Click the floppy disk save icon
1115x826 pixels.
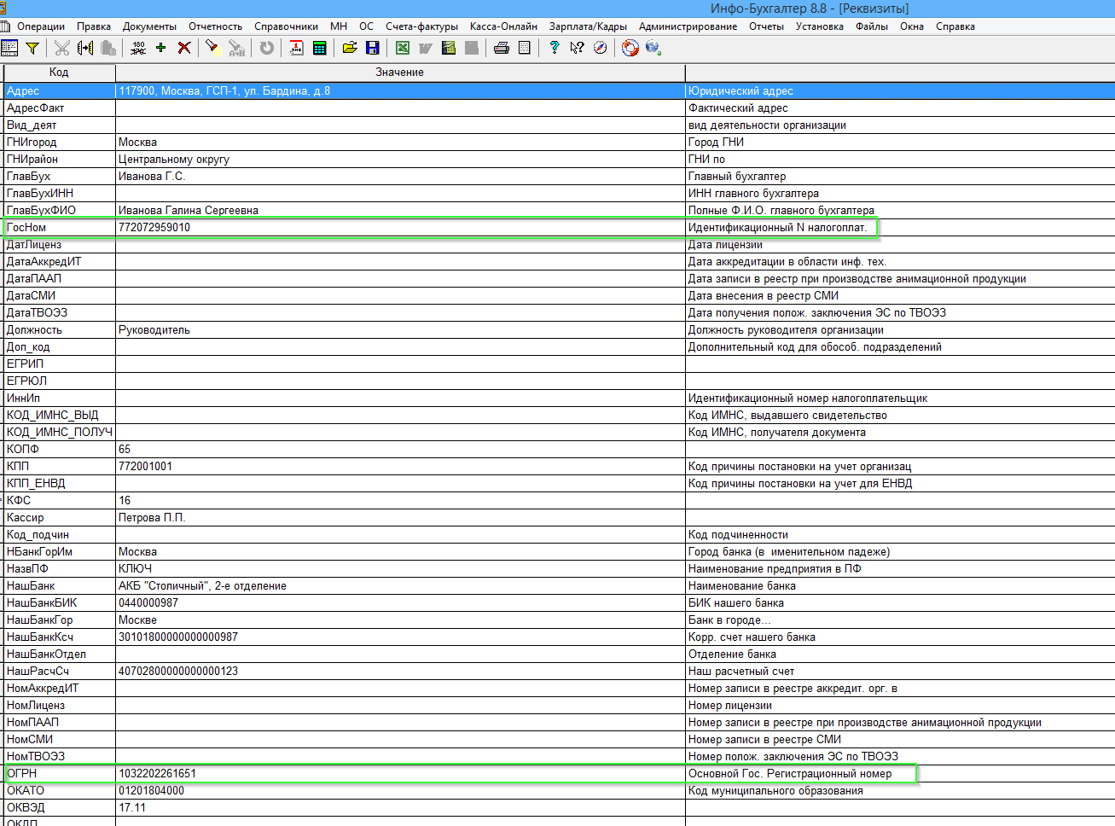coord(372,48)
